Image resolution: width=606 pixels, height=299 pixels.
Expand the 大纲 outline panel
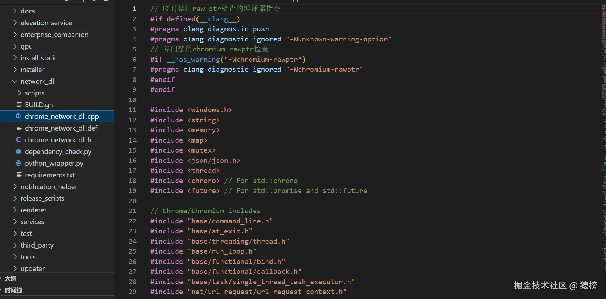57,278
